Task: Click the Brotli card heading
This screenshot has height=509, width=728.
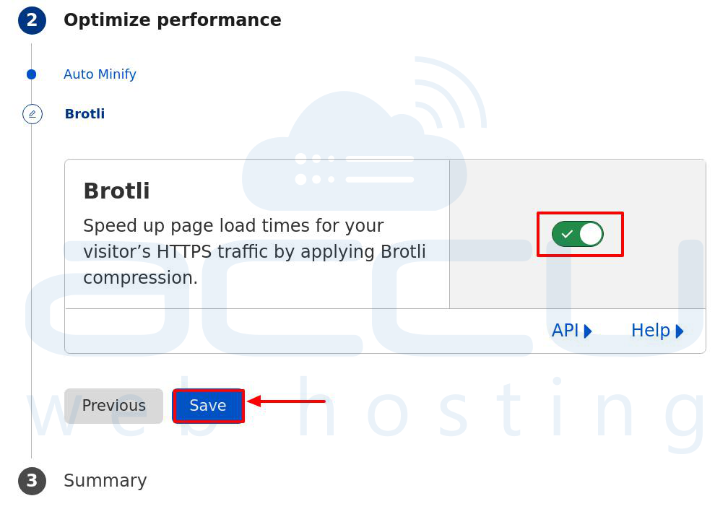Action: pos(116,191)
